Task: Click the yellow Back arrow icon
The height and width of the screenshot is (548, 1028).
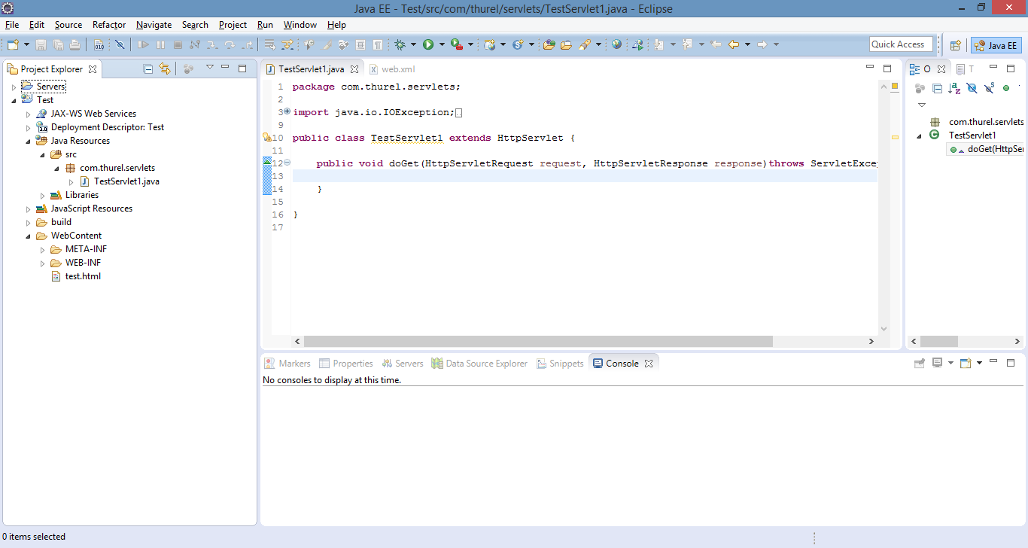Action: [733, 45]
